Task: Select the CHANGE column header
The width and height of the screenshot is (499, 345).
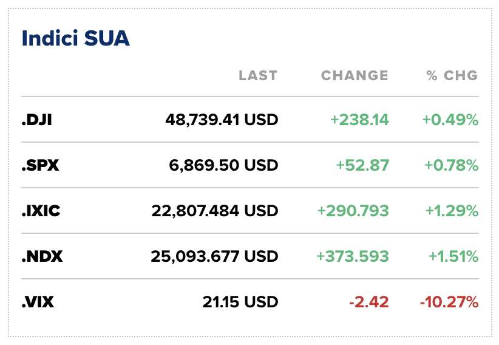Action: [355, 76]
